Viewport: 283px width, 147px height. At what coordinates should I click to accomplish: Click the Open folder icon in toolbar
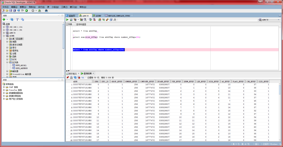click(x=7, y=11)
